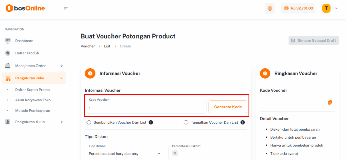Open Daftar Produk page
Viewport: 346px width, 160px height.
[27, 53]
